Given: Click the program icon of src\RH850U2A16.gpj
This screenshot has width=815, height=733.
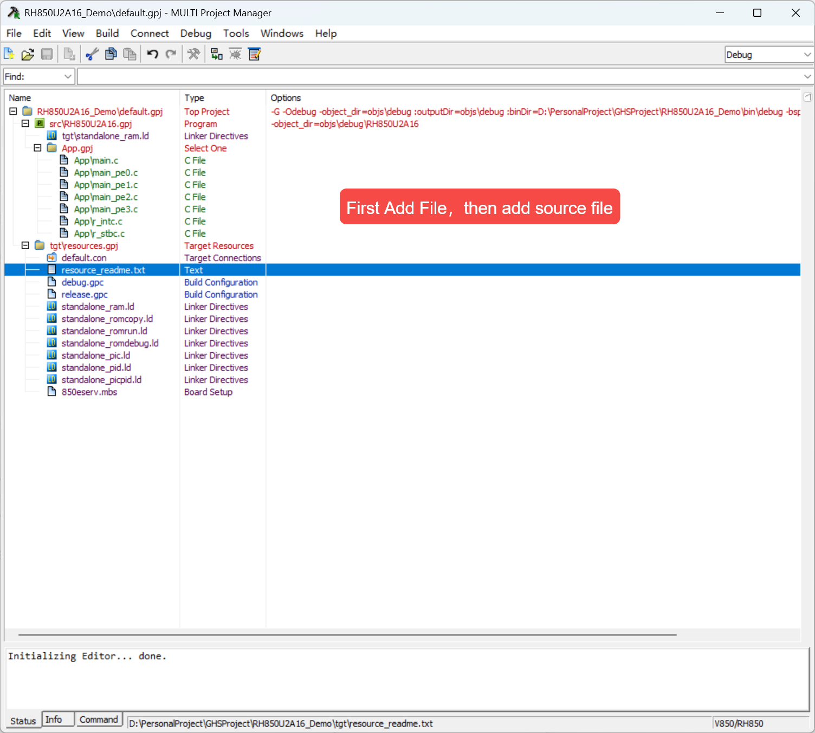Looking at the screenshot, I should point(40,124).
